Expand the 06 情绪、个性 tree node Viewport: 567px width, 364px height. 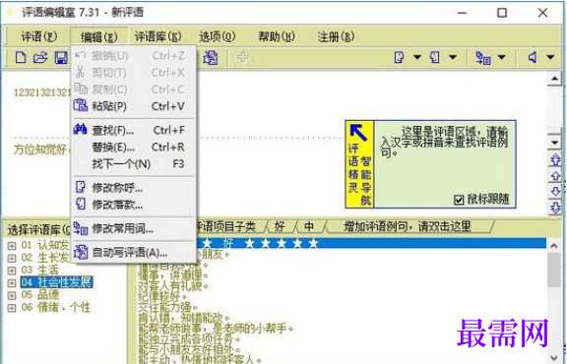pyautogui.click(x=12, y=308)
